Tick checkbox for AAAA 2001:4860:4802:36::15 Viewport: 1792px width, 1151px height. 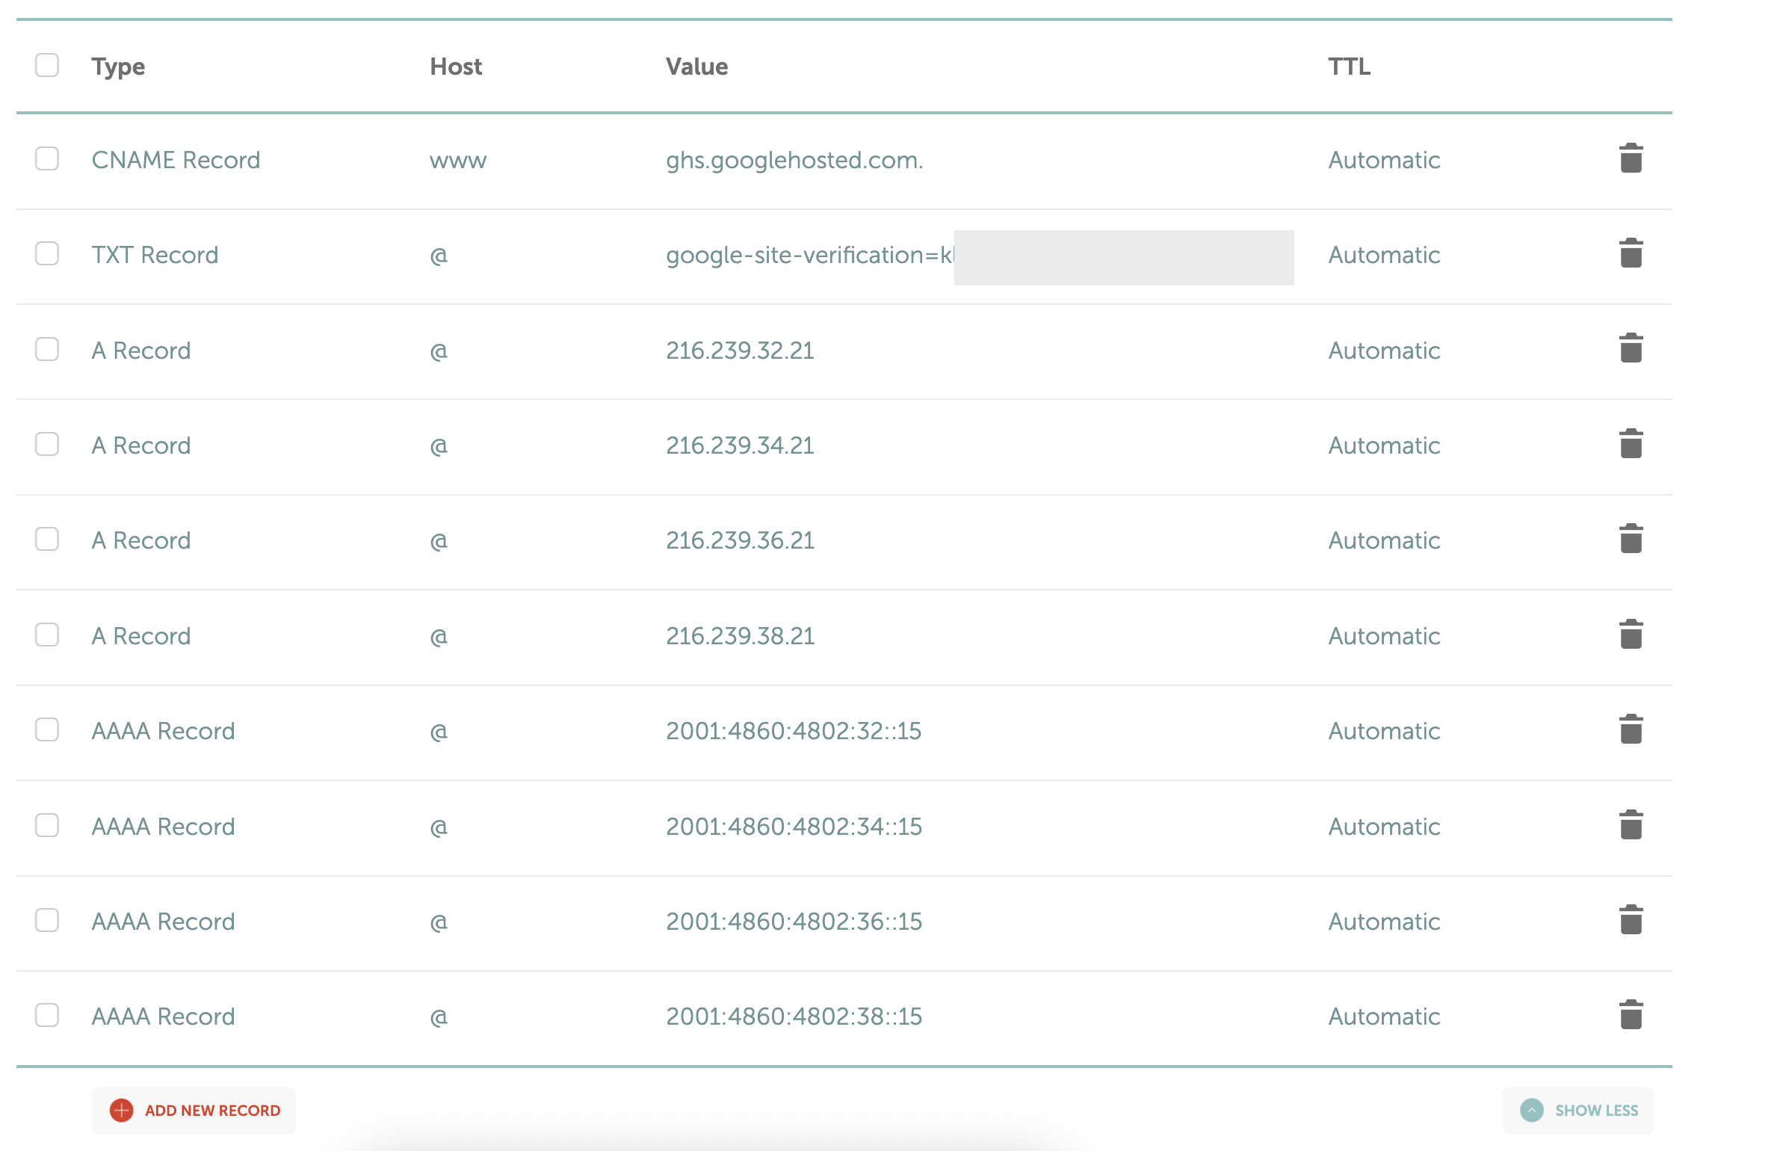[x=47, y=920]
